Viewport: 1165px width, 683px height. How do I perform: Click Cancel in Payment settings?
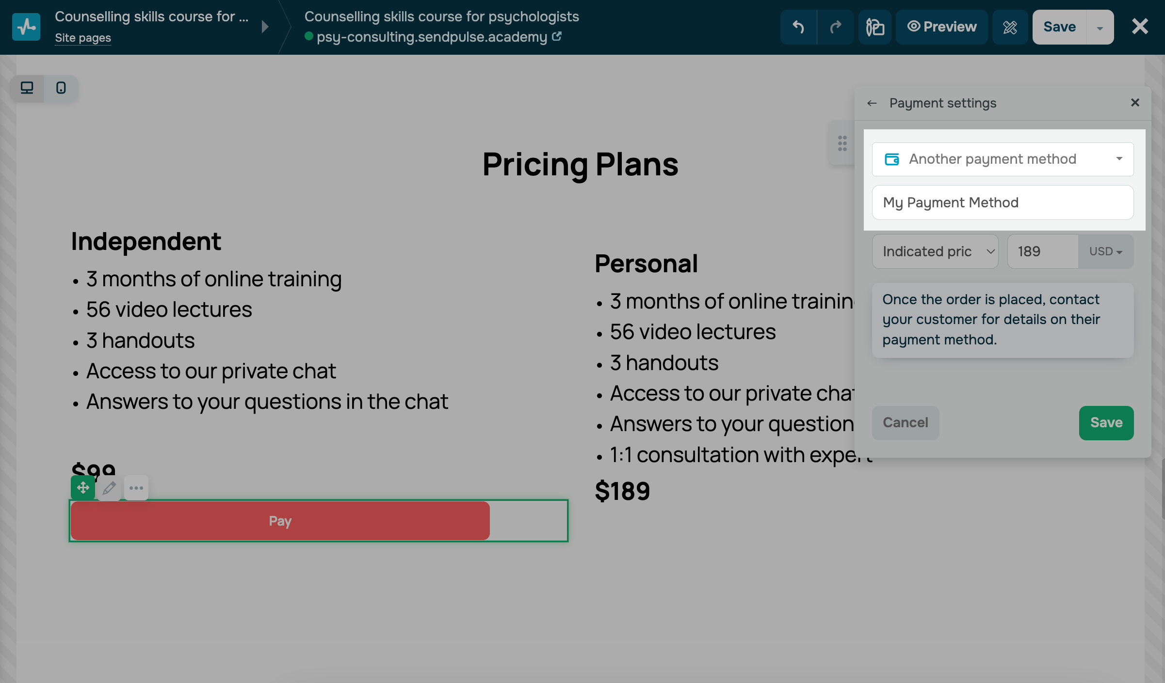[x=905, y=423]
